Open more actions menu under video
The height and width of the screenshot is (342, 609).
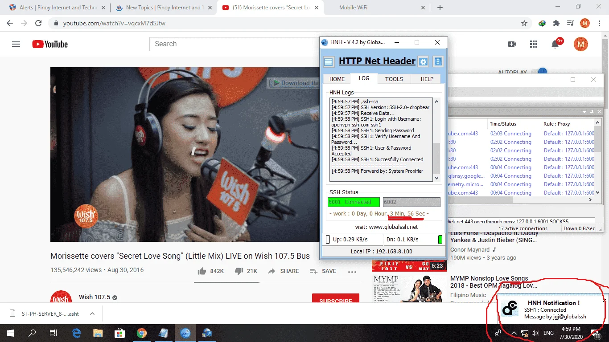click(352, 272)
